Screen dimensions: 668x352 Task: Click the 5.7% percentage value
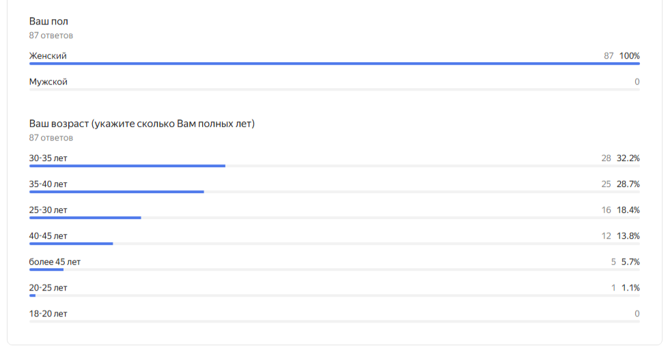tap(630, 262)
